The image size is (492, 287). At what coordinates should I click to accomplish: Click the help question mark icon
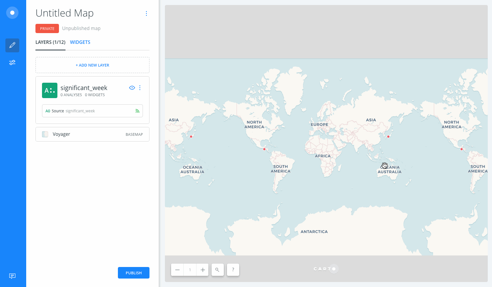(233, 270)
